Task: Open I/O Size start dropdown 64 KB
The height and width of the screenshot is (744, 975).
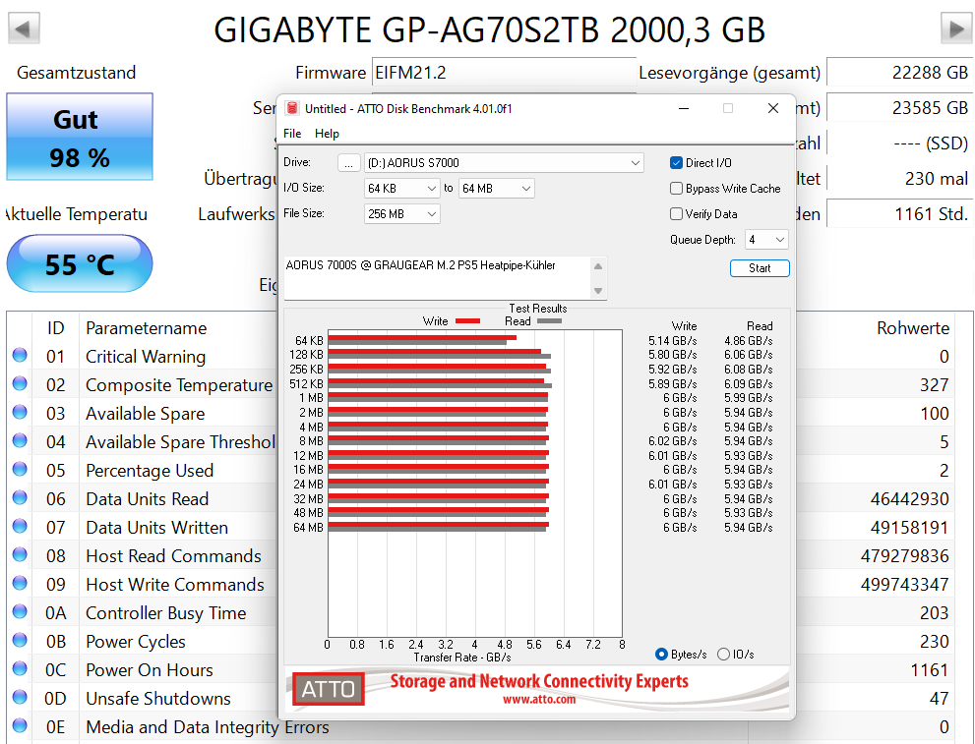Action: (x=401, y=188)
